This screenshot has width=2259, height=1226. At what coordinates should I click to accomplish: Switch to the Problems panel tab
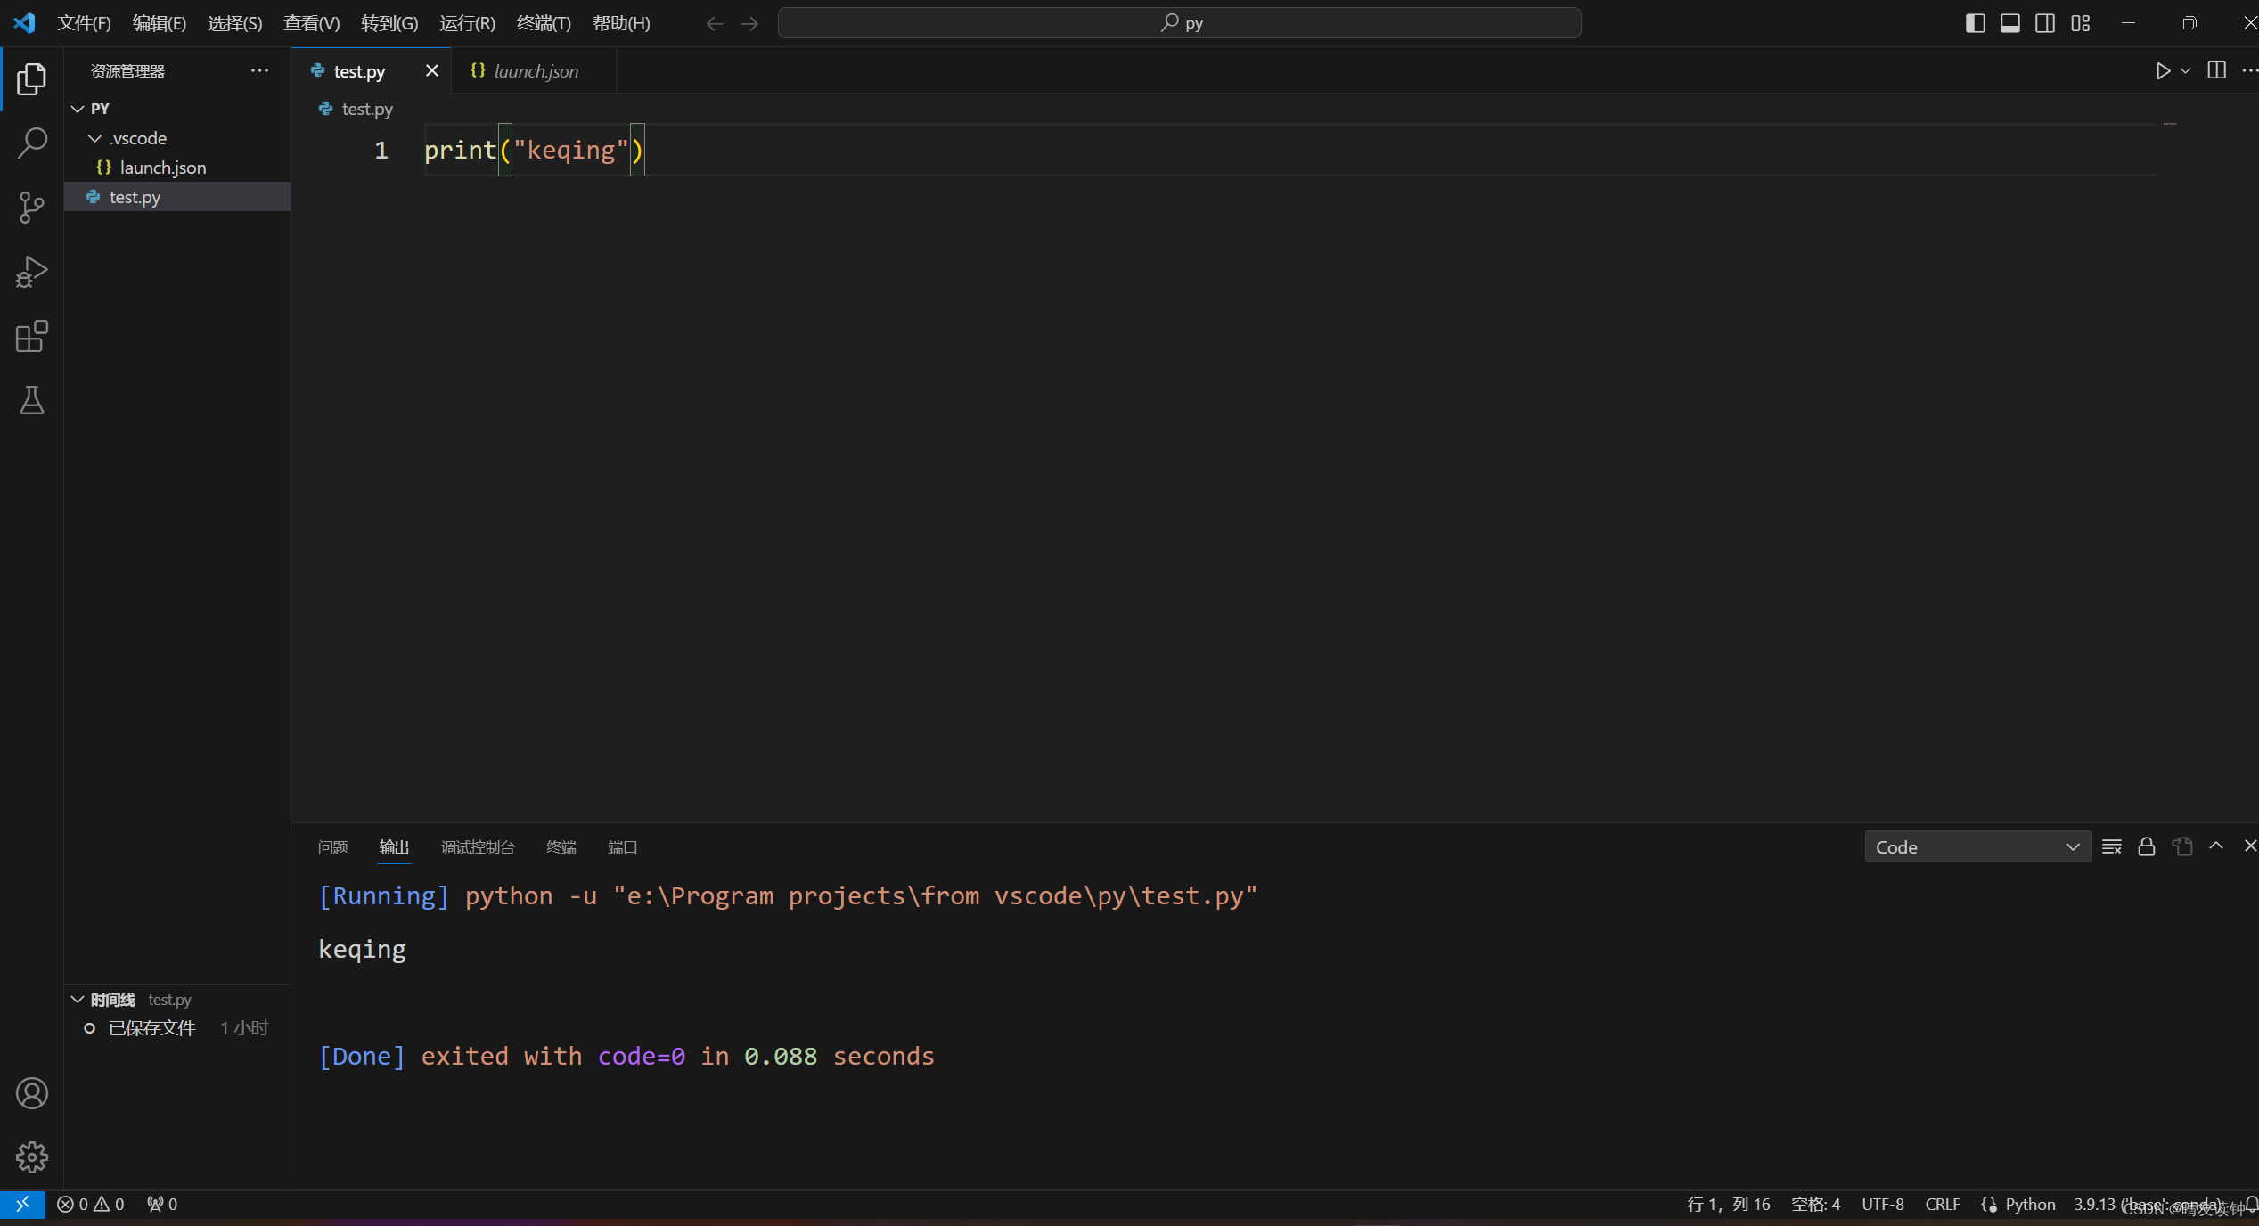332,847
